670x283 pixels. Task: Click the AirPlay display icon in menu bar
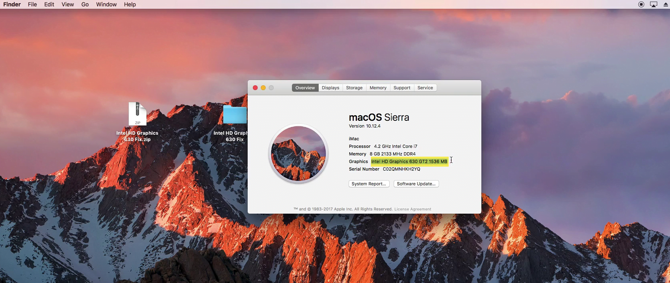tap(653, 4)
